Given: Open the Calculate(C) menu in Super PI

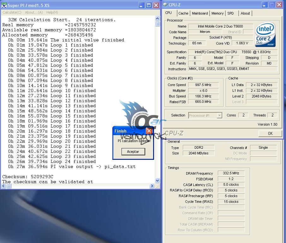Looking at the screenshot, I should point(12,12).
